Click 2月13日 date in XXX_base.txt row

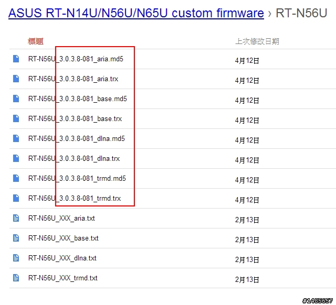pyautogui.click(x=247, y=239)
